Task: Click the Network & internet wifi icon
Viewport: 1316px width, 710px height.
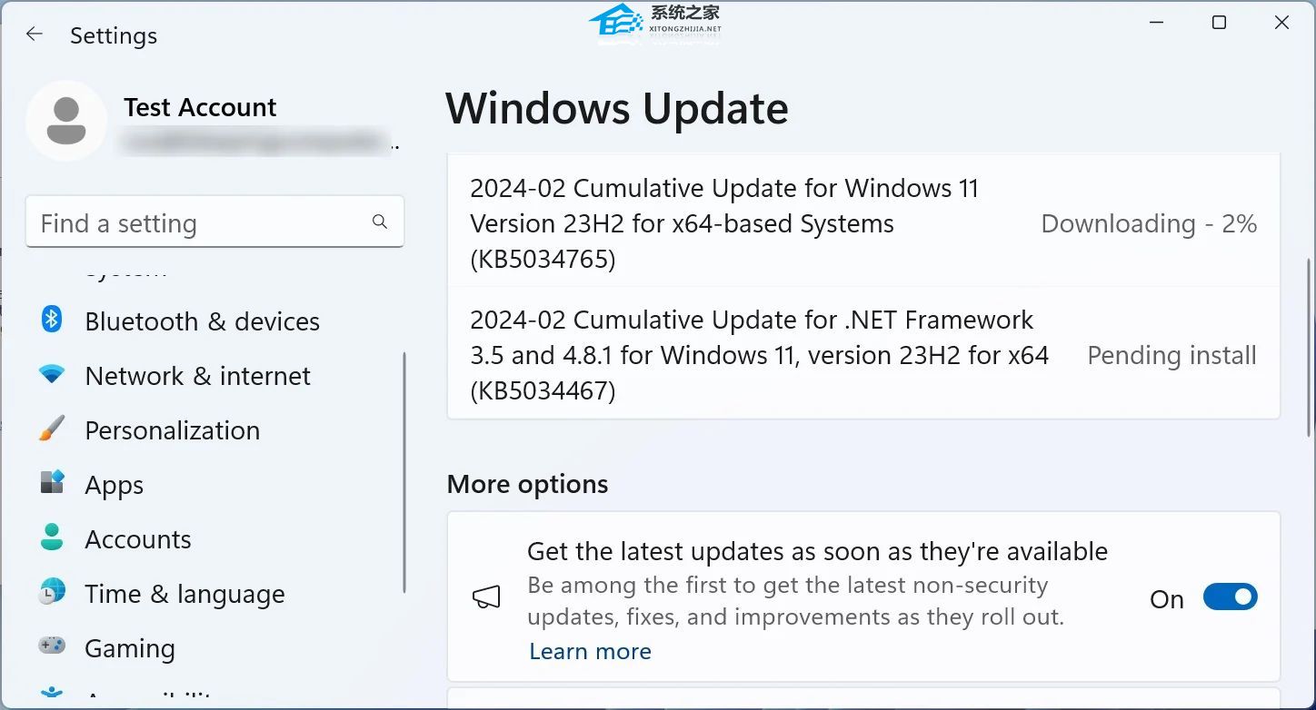Action: click(x=52, y=374)
